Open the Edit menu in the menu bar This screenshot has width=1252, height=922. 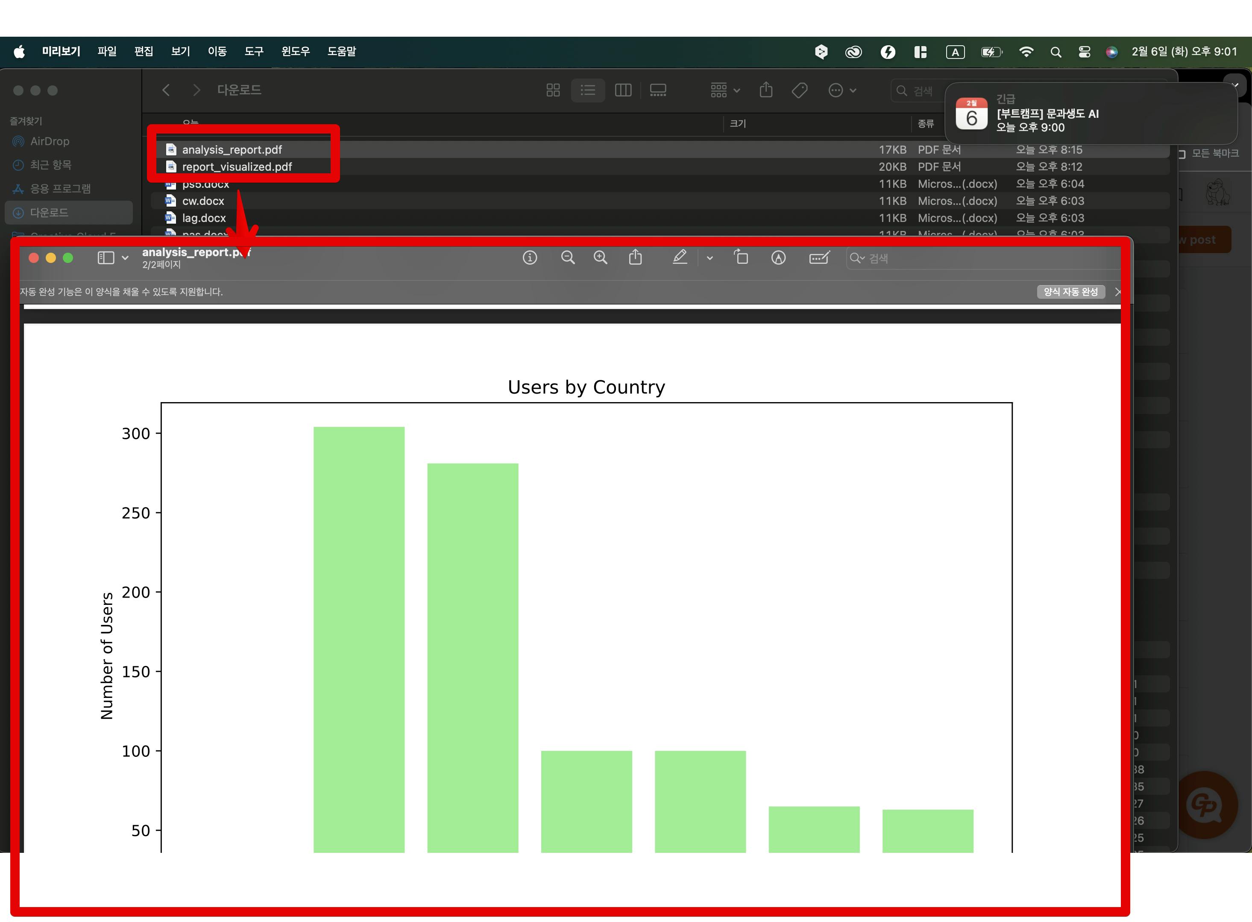pyautogui.click(x=144, y=51)
